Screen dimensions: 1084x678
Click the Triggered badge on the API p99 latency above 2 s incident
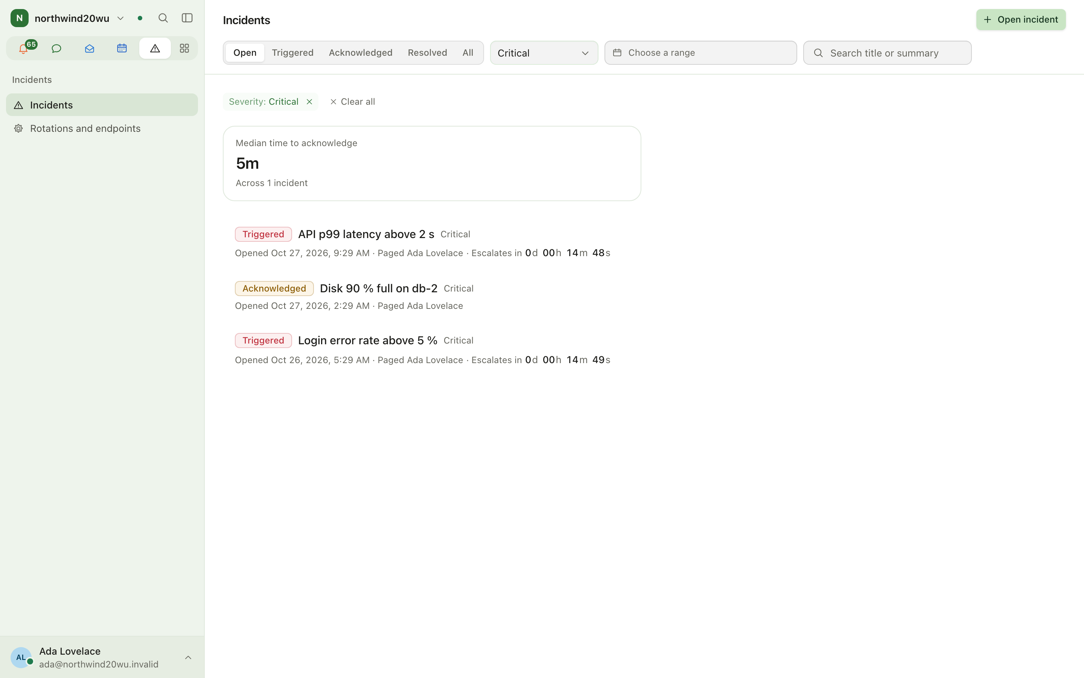[x=263, y=234]
